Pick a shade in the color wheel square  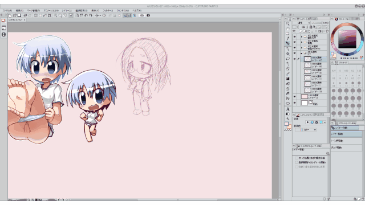point(347,39)
